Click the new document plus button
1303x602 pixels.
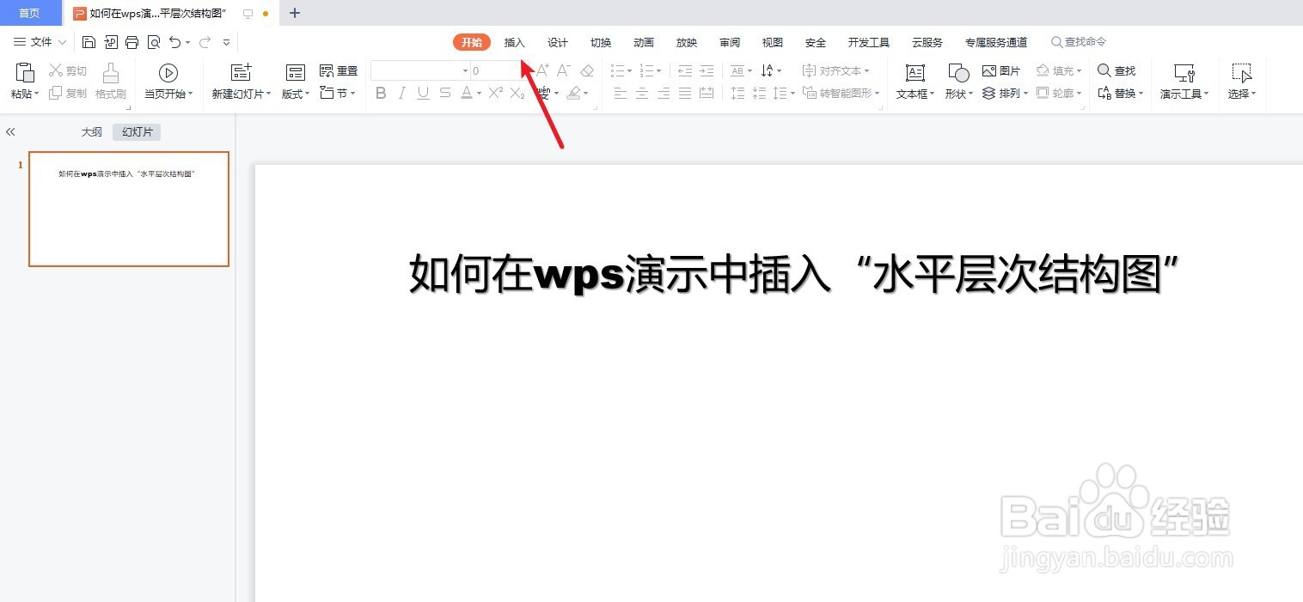[x=295, y=13]
